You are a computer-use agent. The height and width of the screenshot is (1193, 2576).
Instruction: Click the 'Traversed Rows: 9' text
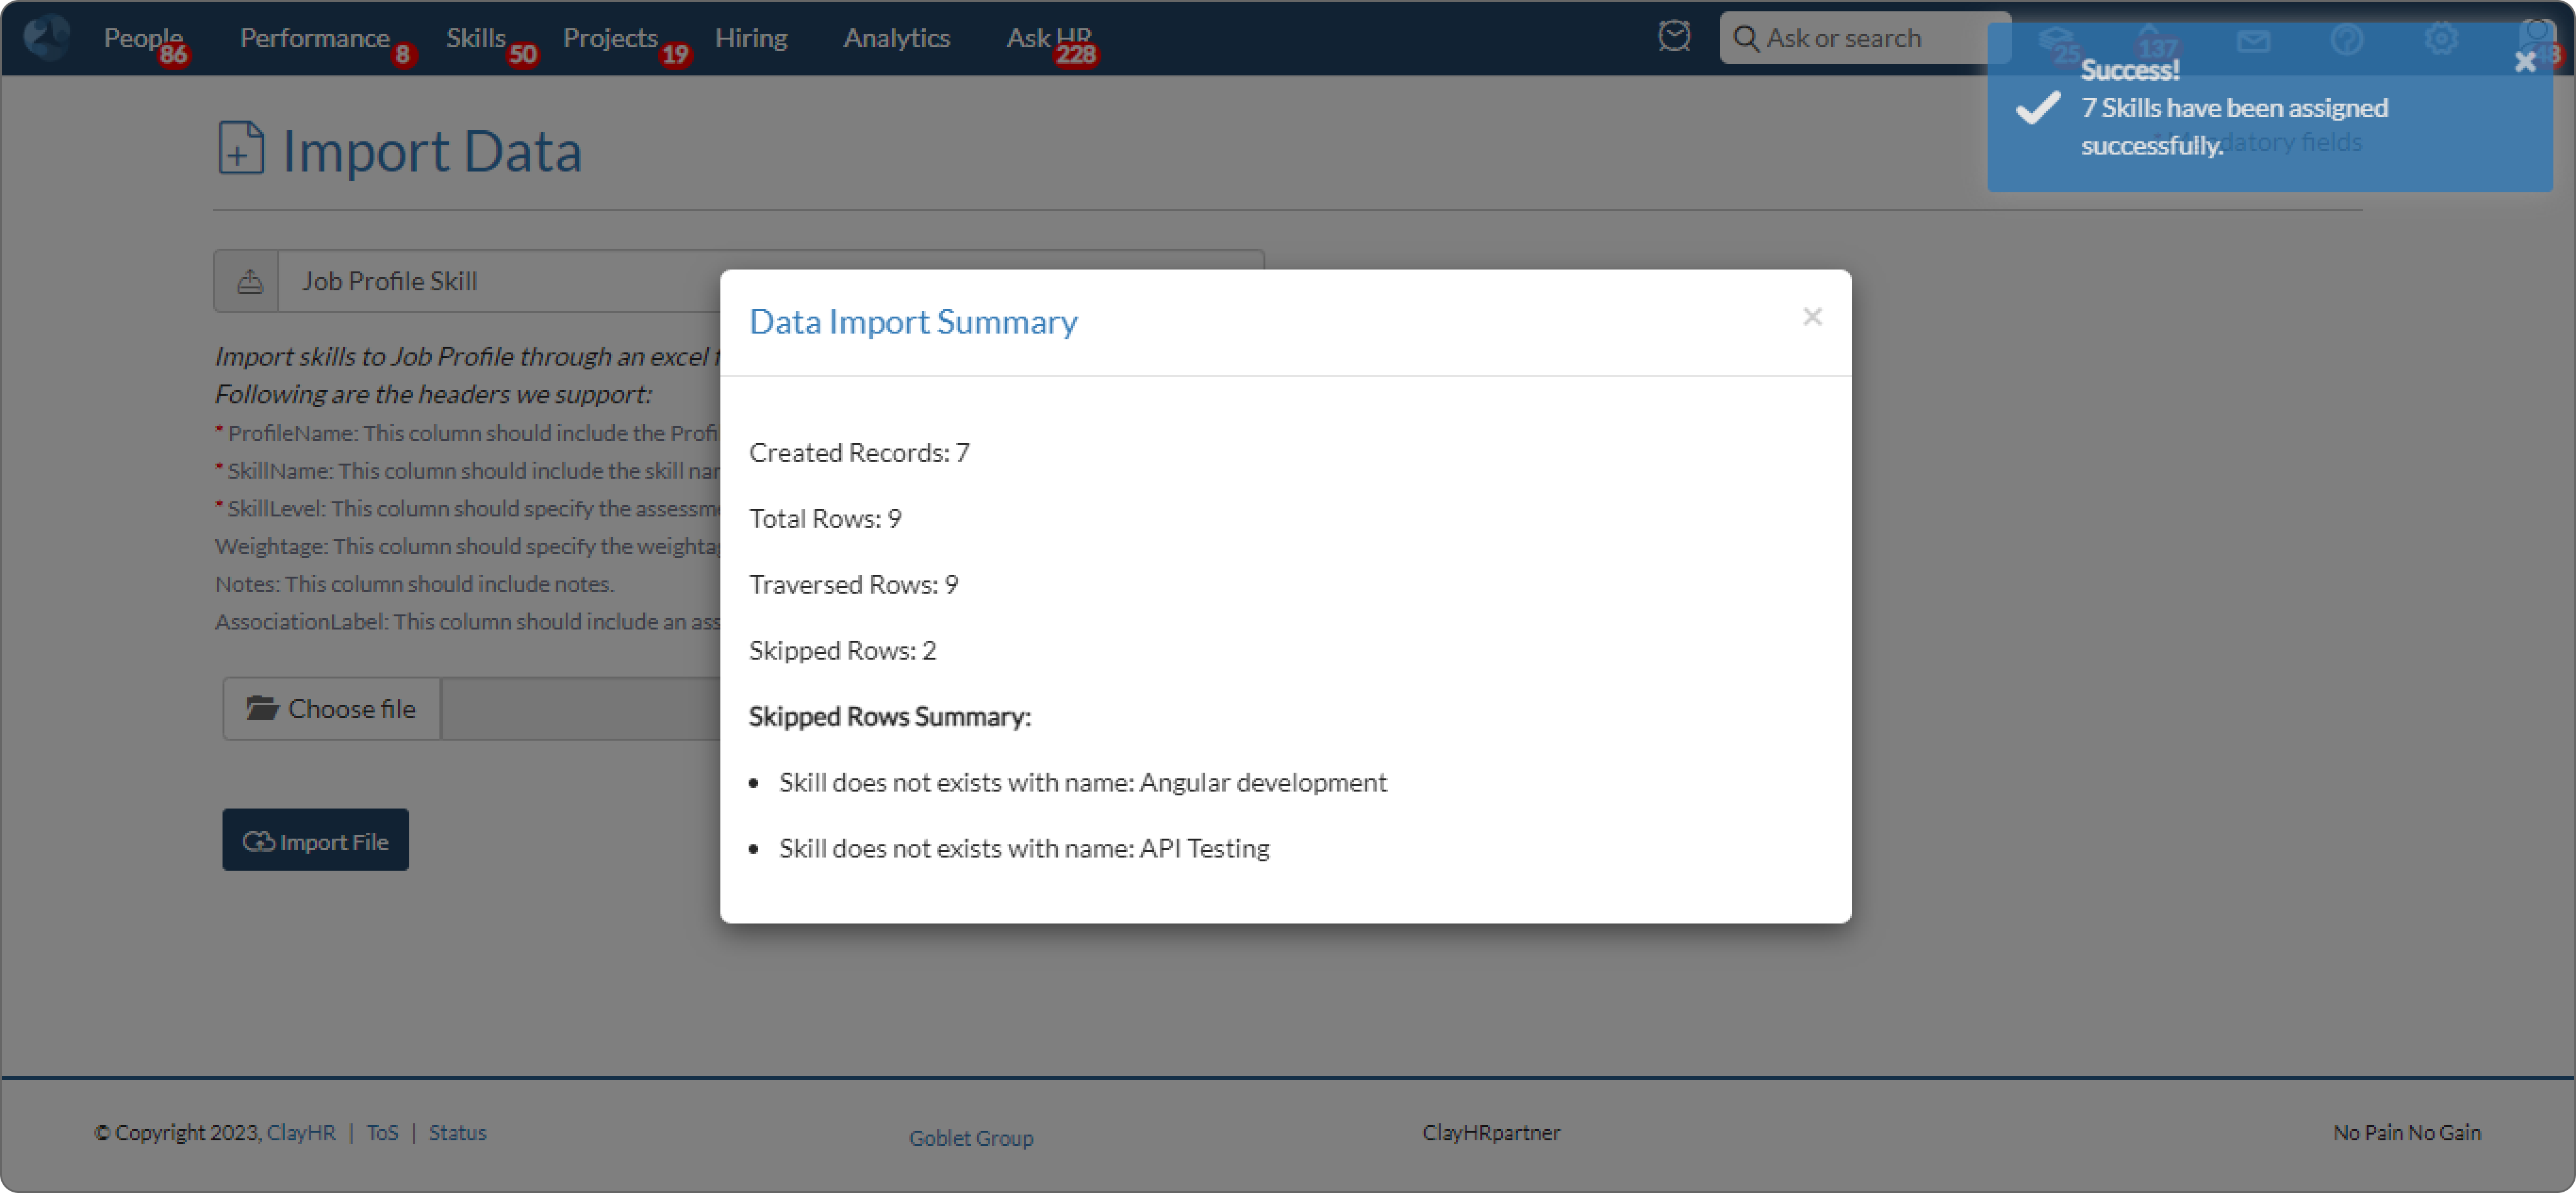[x=853, y=584]
